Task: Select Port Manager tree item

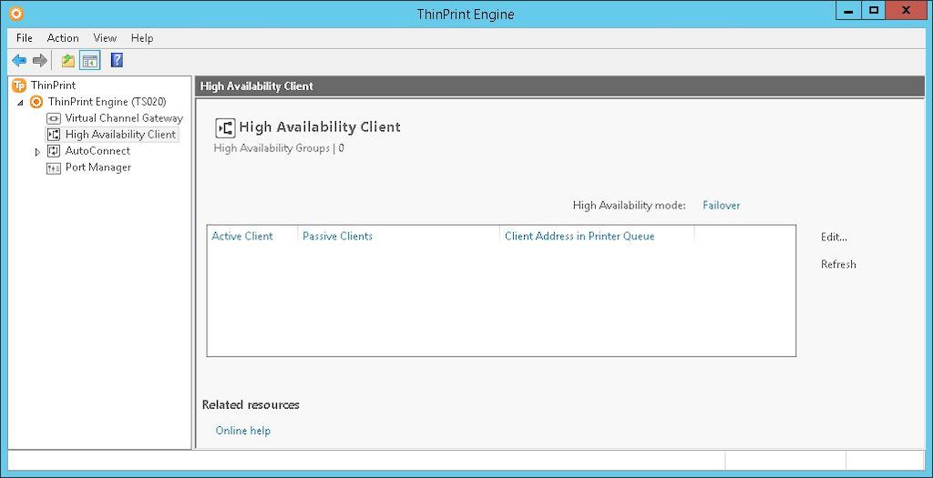Action: click(x=98, y=168)
